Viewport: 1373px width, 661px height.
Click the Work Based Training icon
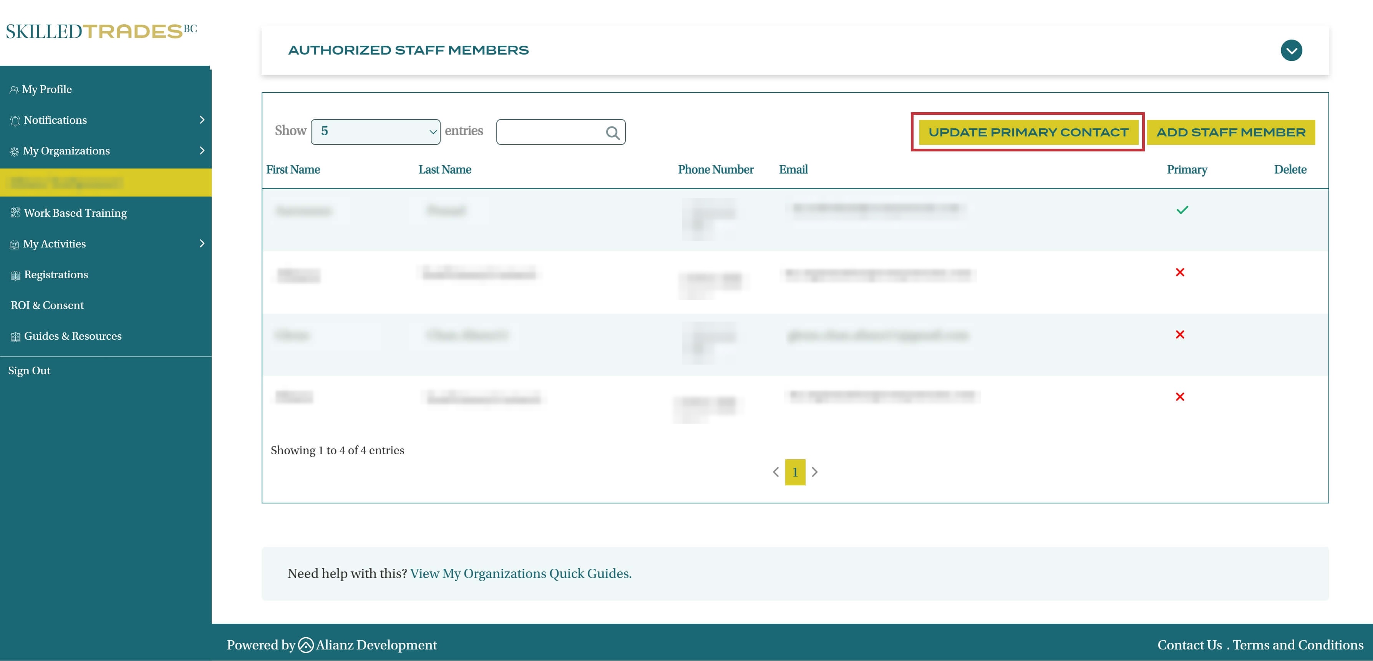[15, 213]
